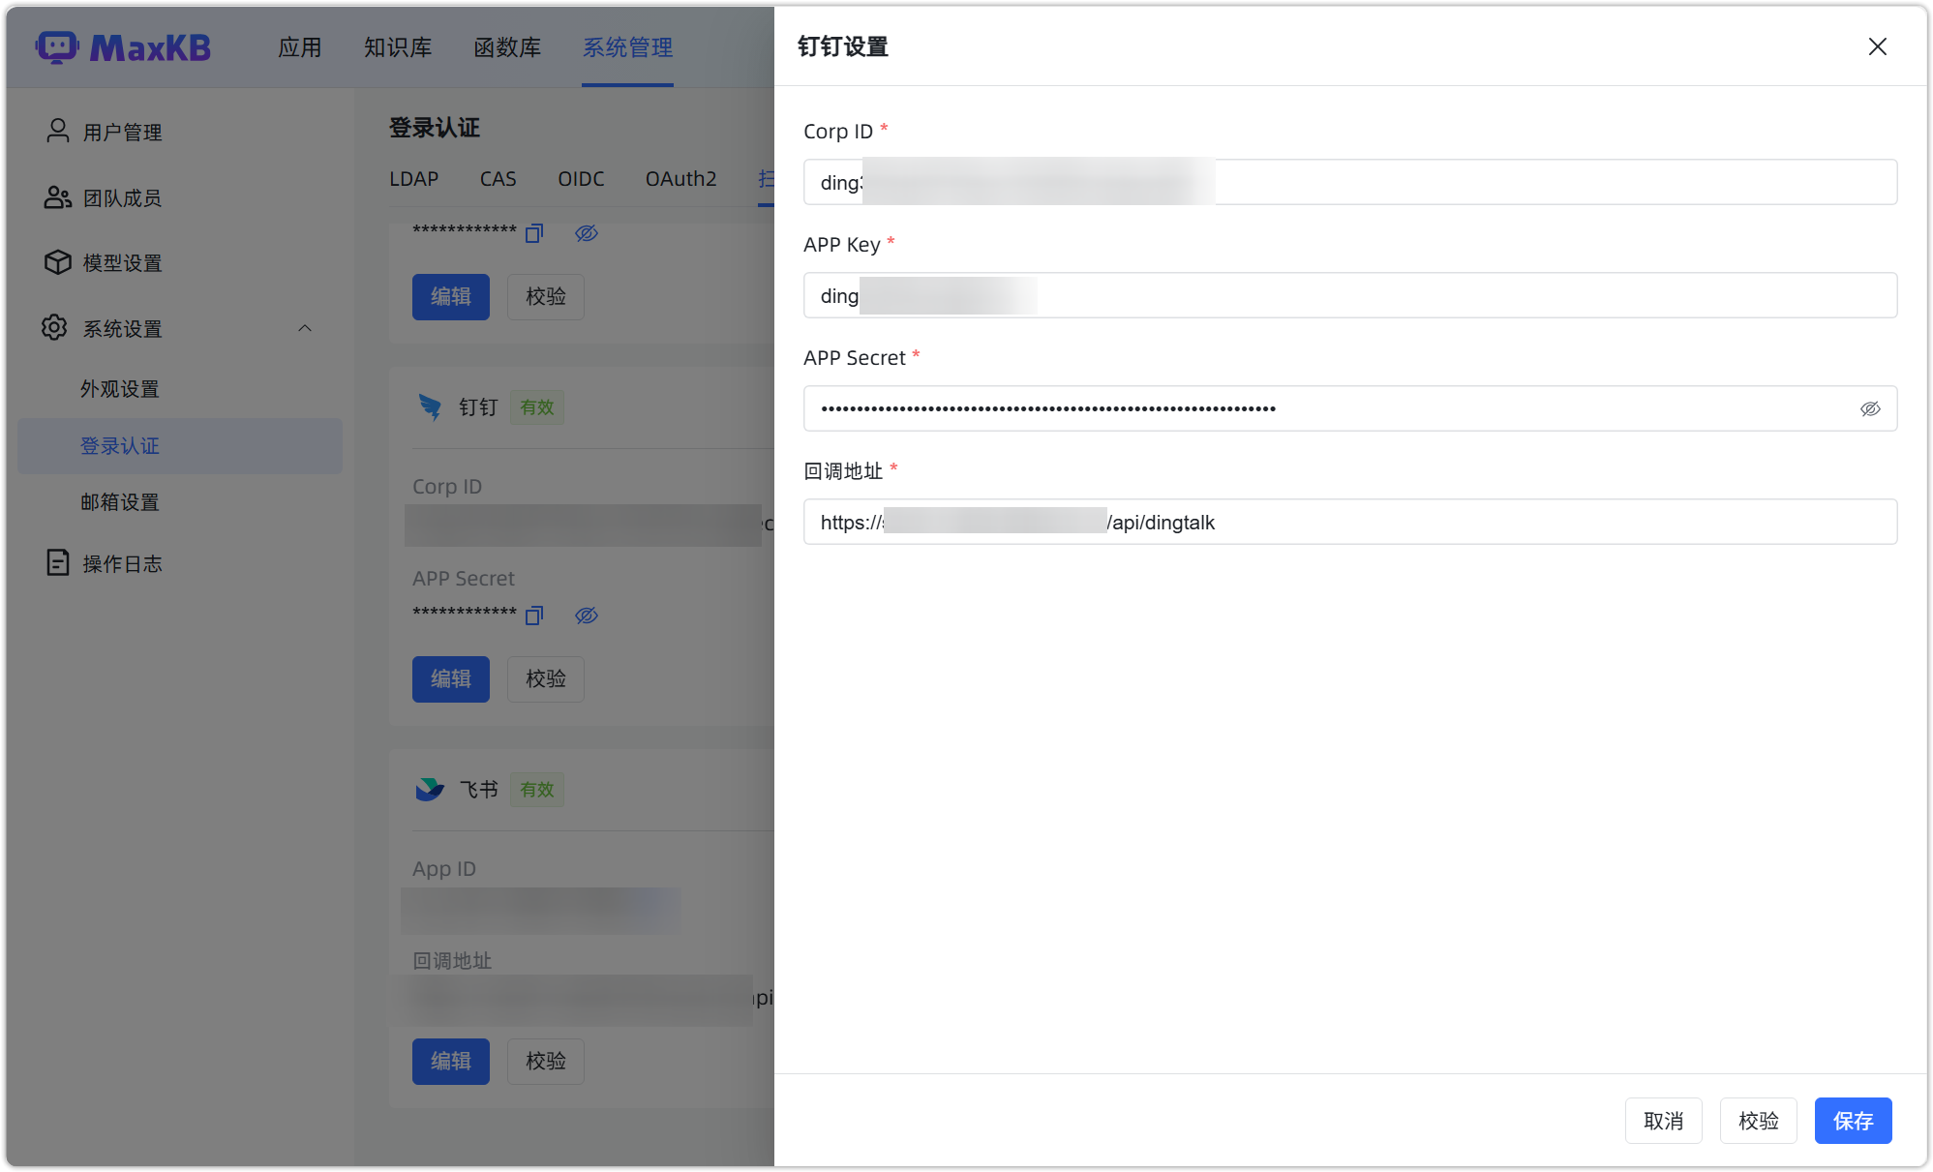This screenshot has height=1172, width=1933.
Task: Collapse the 系统设置 section
Action: pos(304,328)
